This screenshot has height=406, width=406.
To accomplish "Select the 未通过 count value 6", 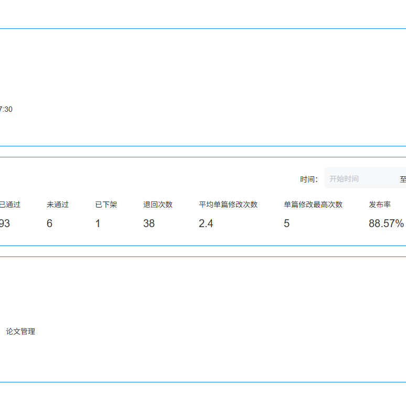I will pos(50,223).
